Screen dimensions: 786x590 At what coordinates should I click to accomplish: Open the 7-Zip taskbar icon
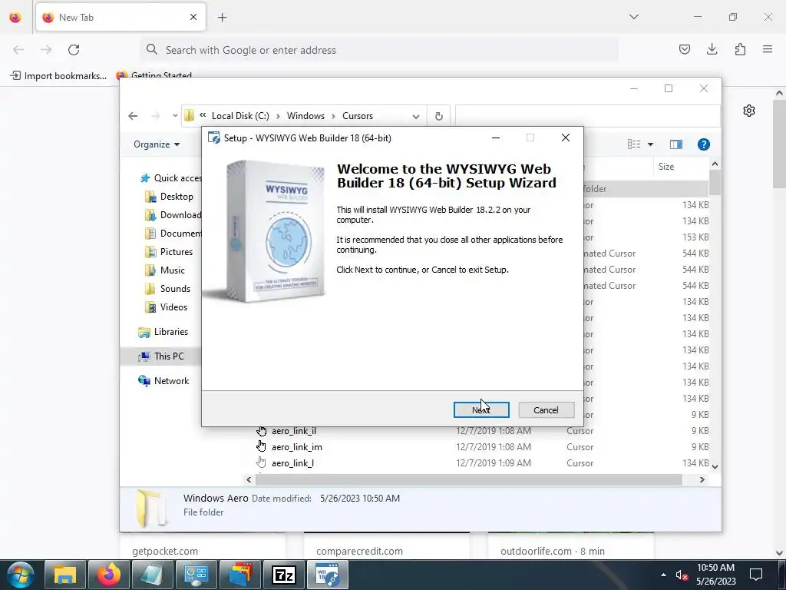tap(284, 575)
